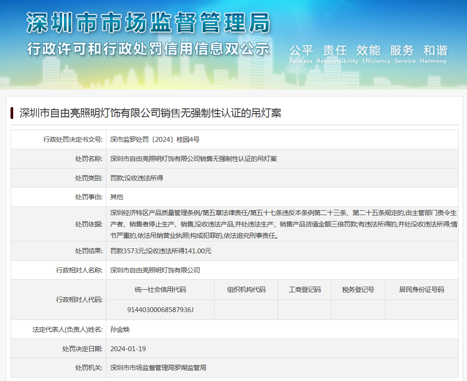This screenshot has width=467, height=381.
Task: Click the page heading 深圳市自由亮照明灯饰有限公司销售无强制性认证的吊灯案
Action: coord(150,113)
